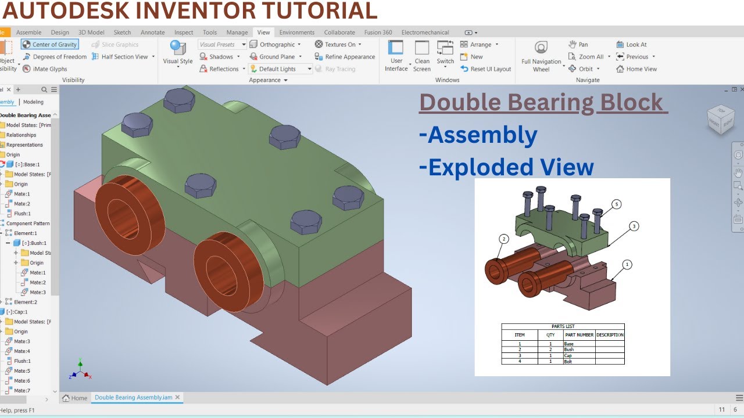The image size is (744, 418).
Task: Open the Default Lights combo box
Action: coord(281,69)
